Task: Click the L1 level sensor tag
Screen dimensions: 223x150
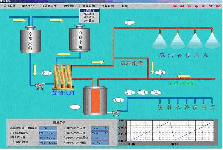Action: coord(75,107)
